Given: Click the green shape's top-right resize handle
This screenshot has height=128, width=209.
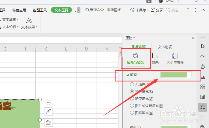Looking at the screenshot, I should pos(40,99).
